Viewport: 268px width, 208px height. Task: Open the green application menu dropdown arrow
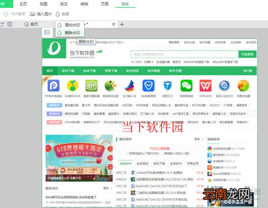click(11, 4)
